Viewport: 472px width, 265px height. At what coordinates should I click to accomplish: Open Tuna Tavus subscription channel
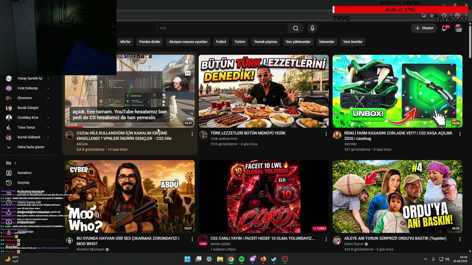point(26,127)
